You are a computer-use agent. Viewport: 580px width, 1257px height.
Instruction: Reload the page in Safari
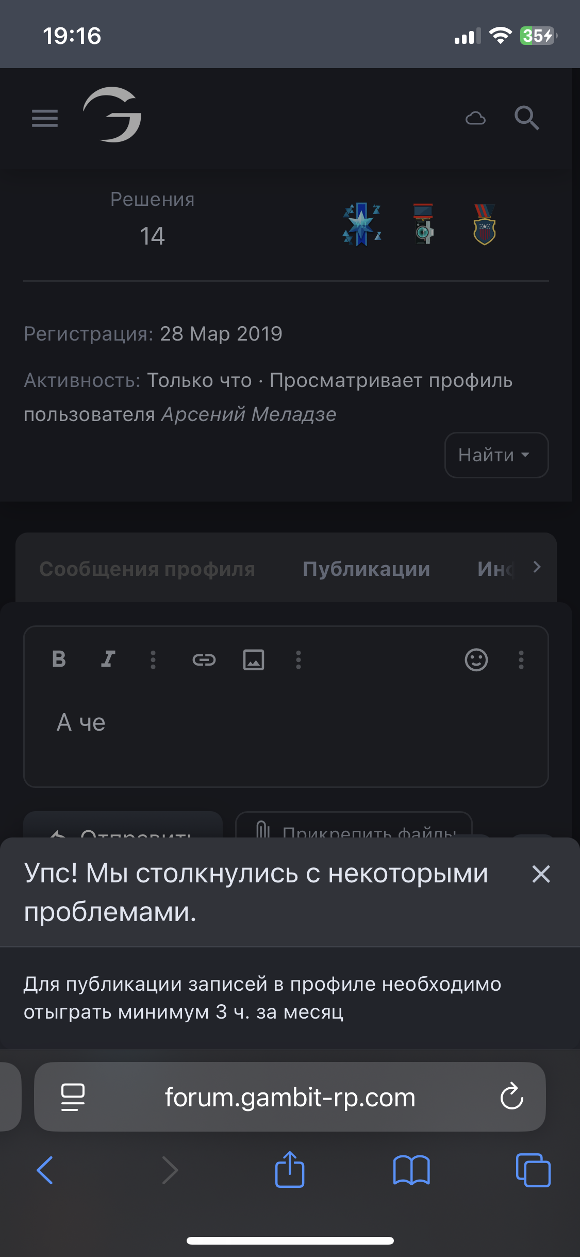(511, 1097)
